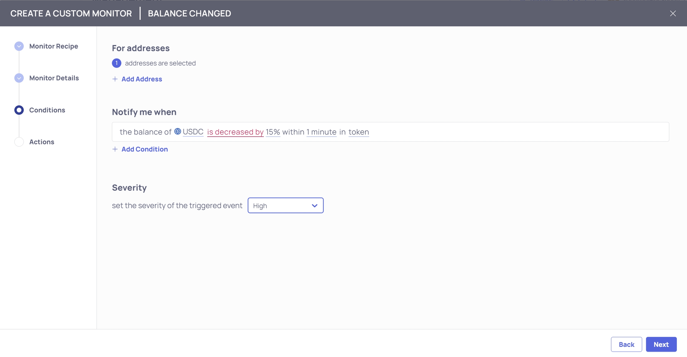Click the Actions empty step circle

tap(19, 142)
